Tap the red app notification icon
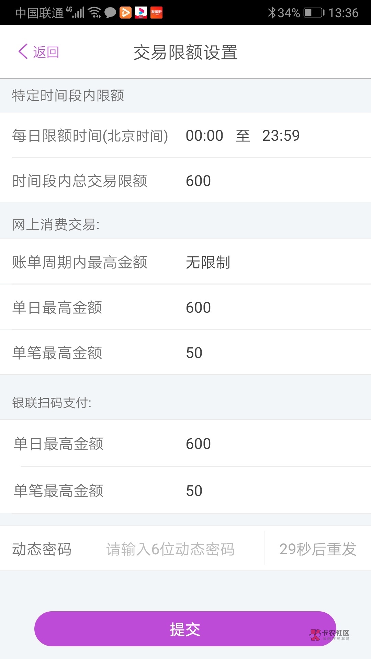 click(x=157, y=13)
